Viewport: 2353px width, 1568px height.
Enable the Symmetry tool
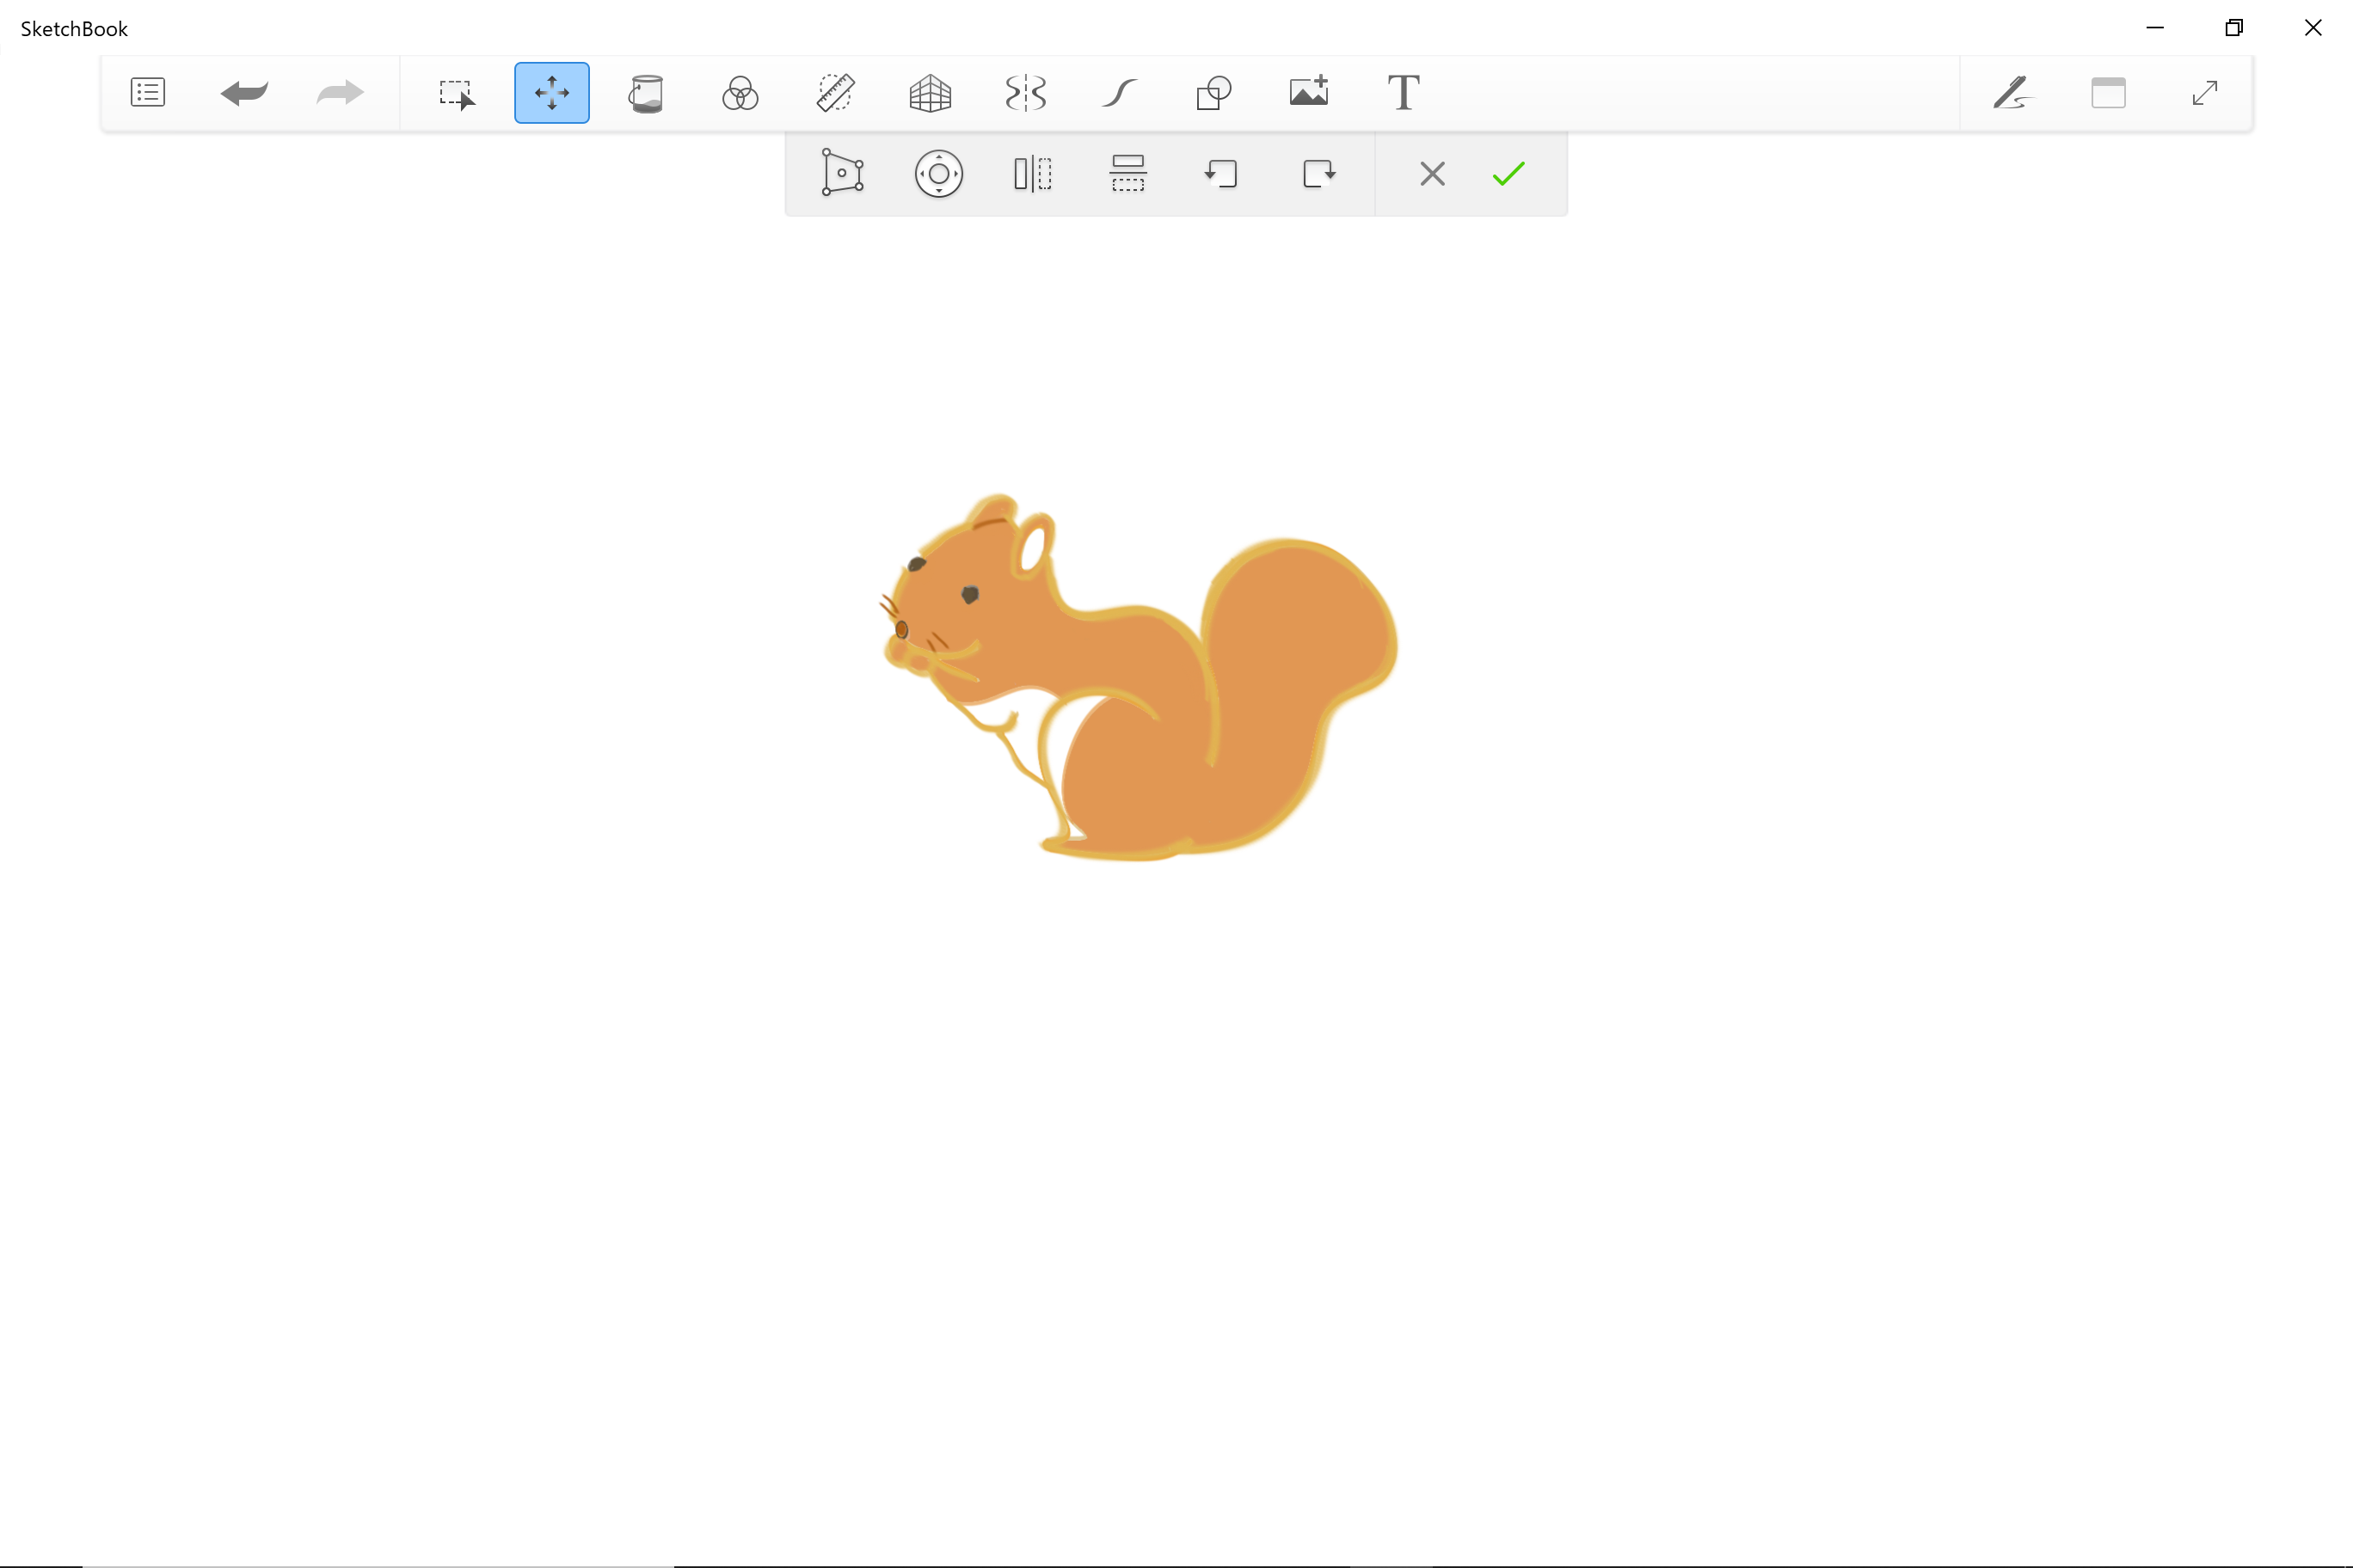pos(1025,93)
